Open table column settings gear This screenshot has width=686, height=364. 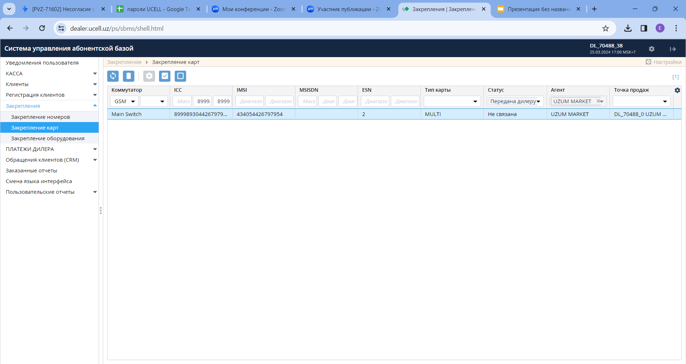tap(677, 90)
